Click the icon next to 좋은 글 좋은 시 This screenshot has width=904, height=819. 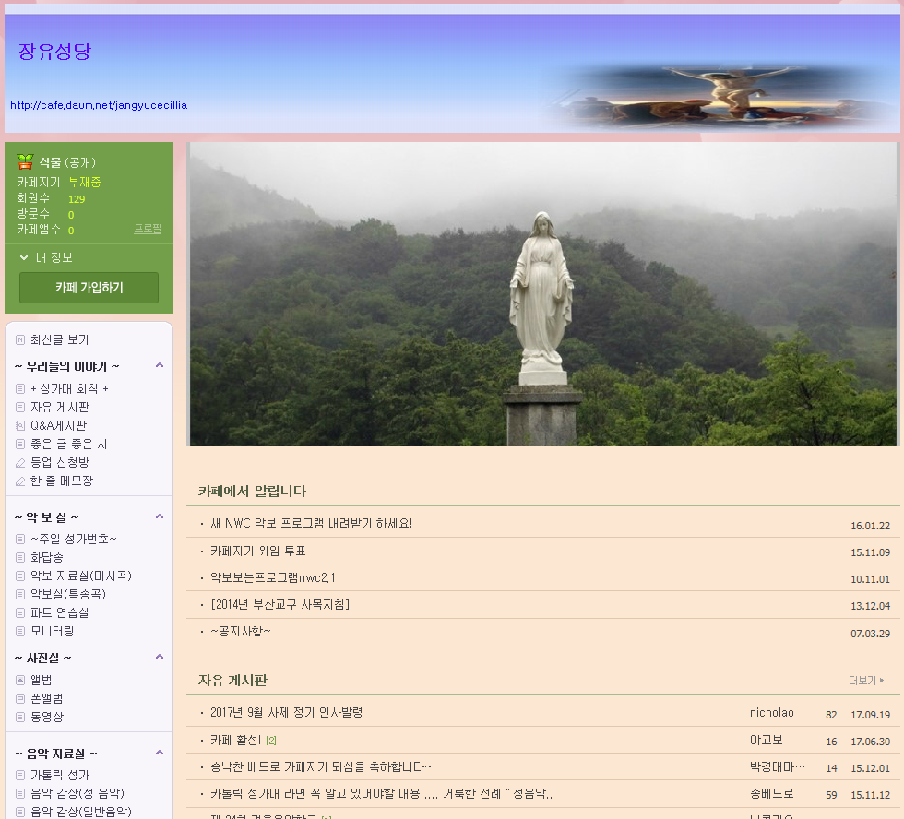tap(20, 445)
